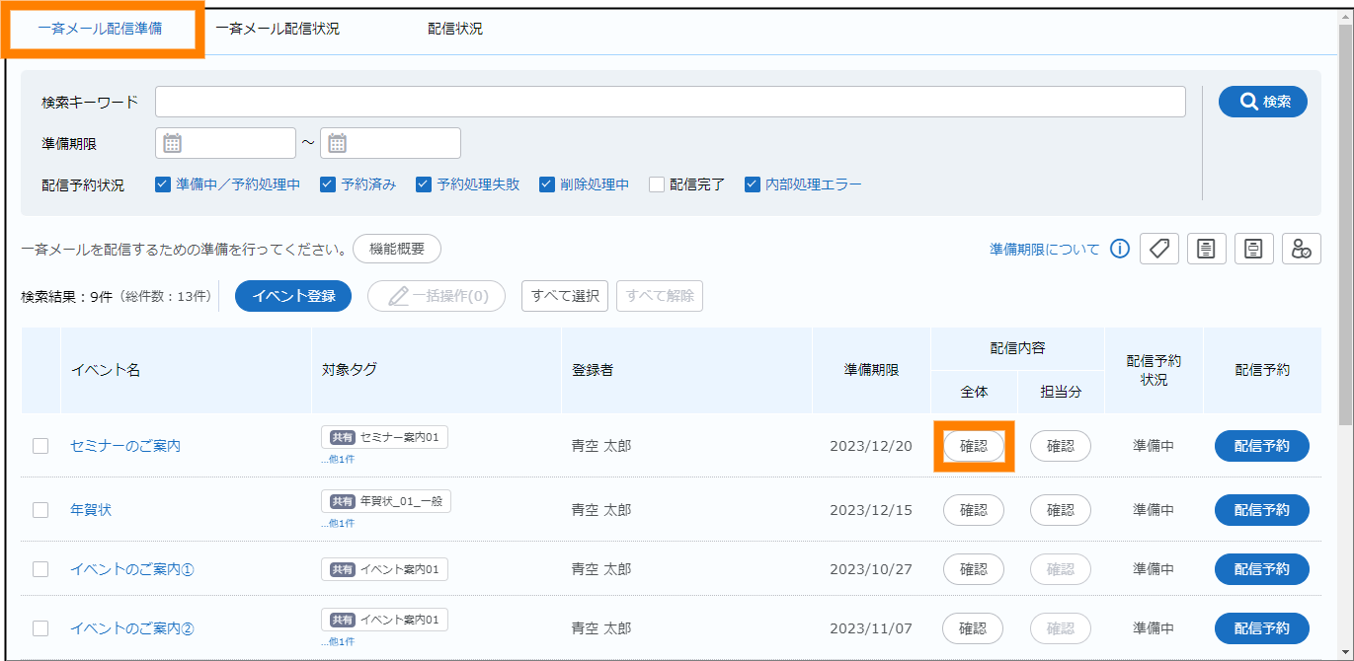Click the text document icon beside the tag icon
Screen dimensions: 1354x661
1206,249
